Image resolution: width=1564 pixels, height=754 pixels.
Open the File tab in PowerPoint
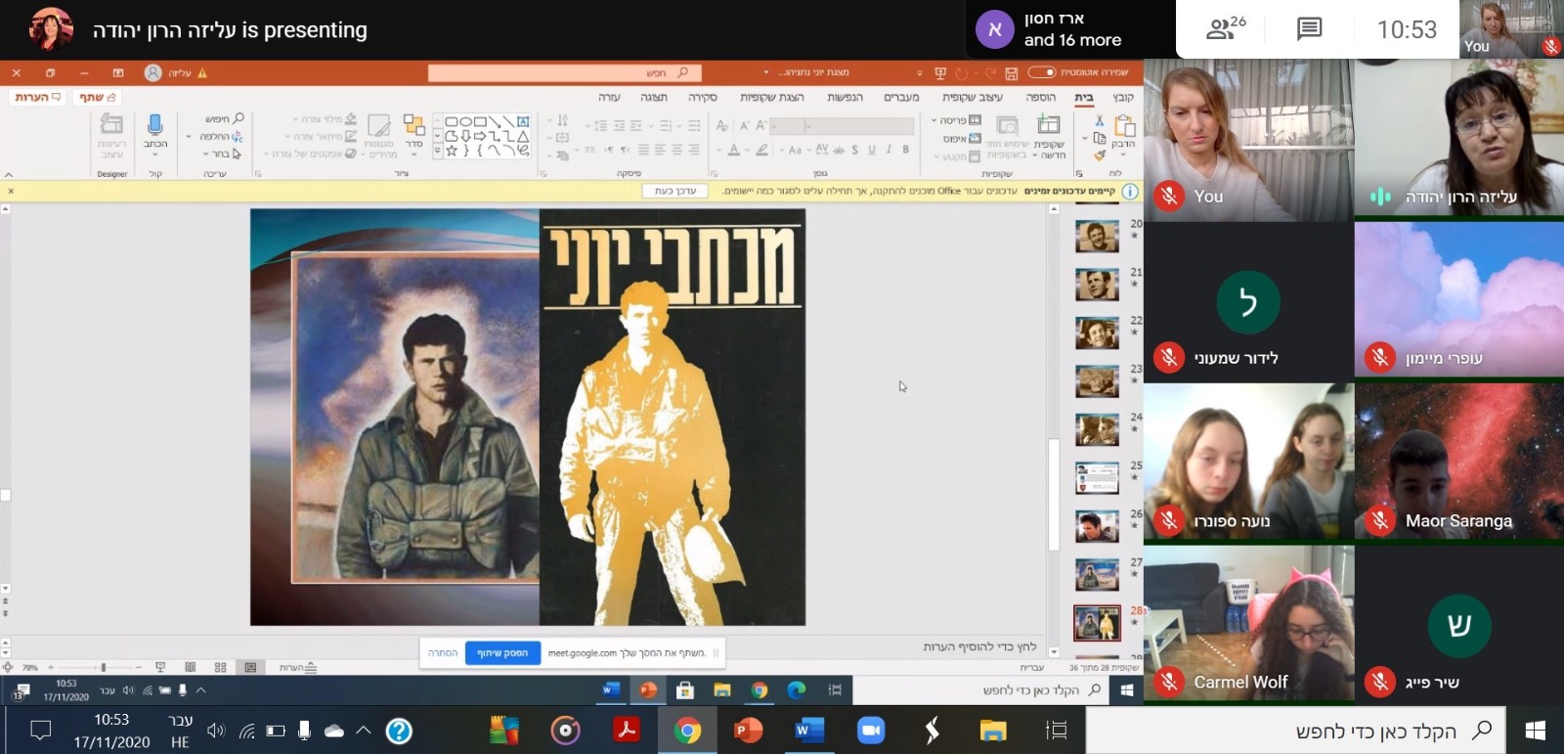coord(1124,97)
